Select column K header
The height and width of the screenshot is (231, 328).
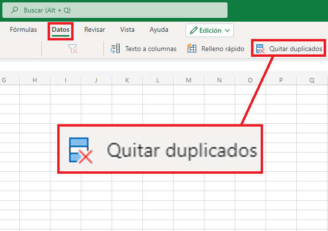[127, 80]
